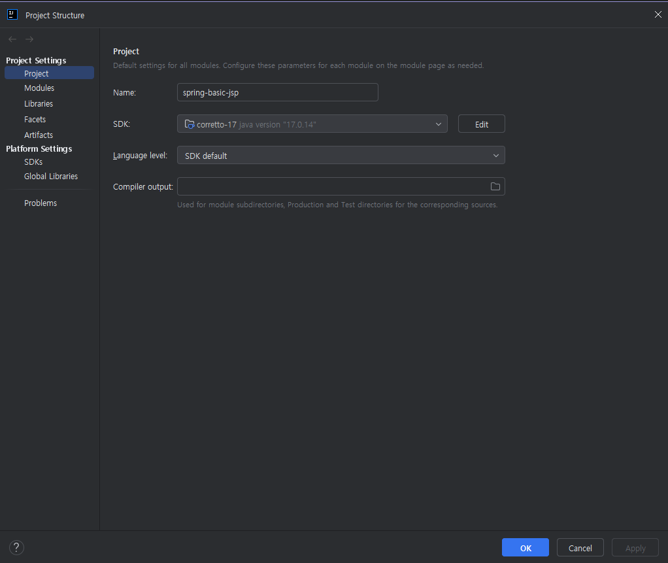The image size is (668, 563).
Task: Click the Cancel button
Action: (580, 548)
